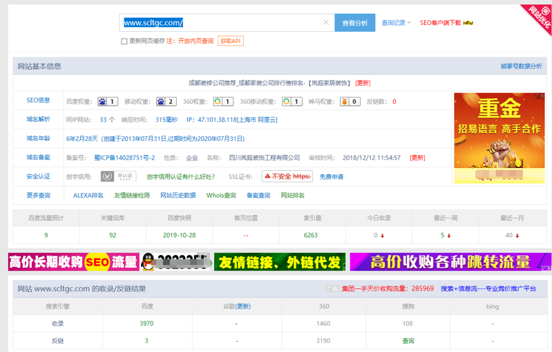Click the 360权重 icon showing 1
Image resolution: width=552 pixels, height=352 pixels.
tap(223, 102)
